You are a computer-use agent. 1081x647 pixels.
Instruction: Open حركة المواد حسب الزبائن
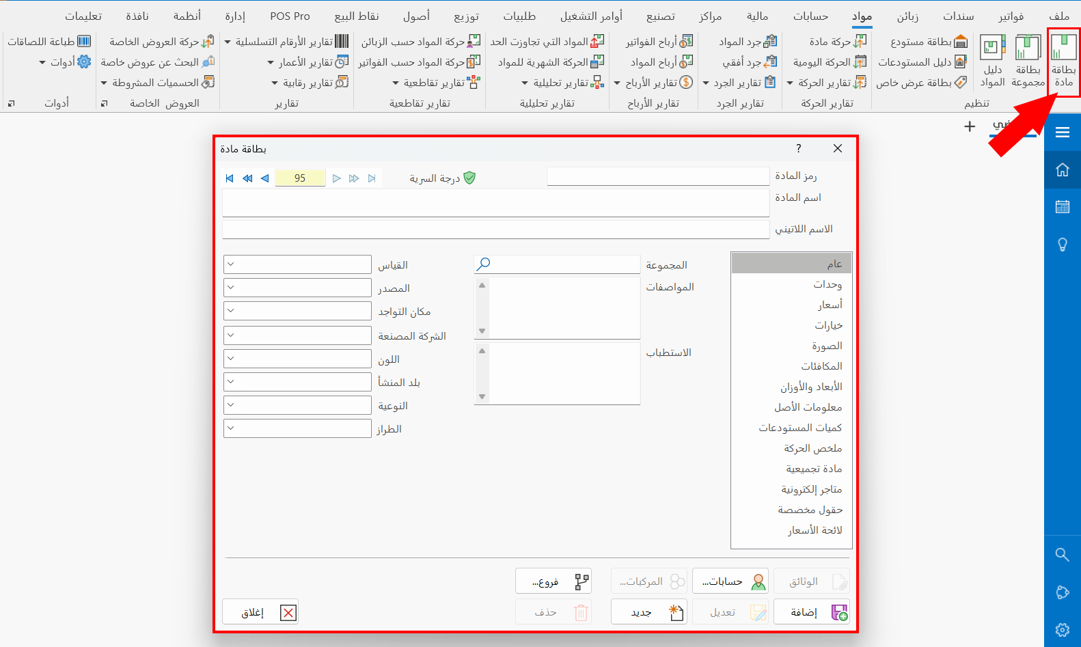click(421, 42)
